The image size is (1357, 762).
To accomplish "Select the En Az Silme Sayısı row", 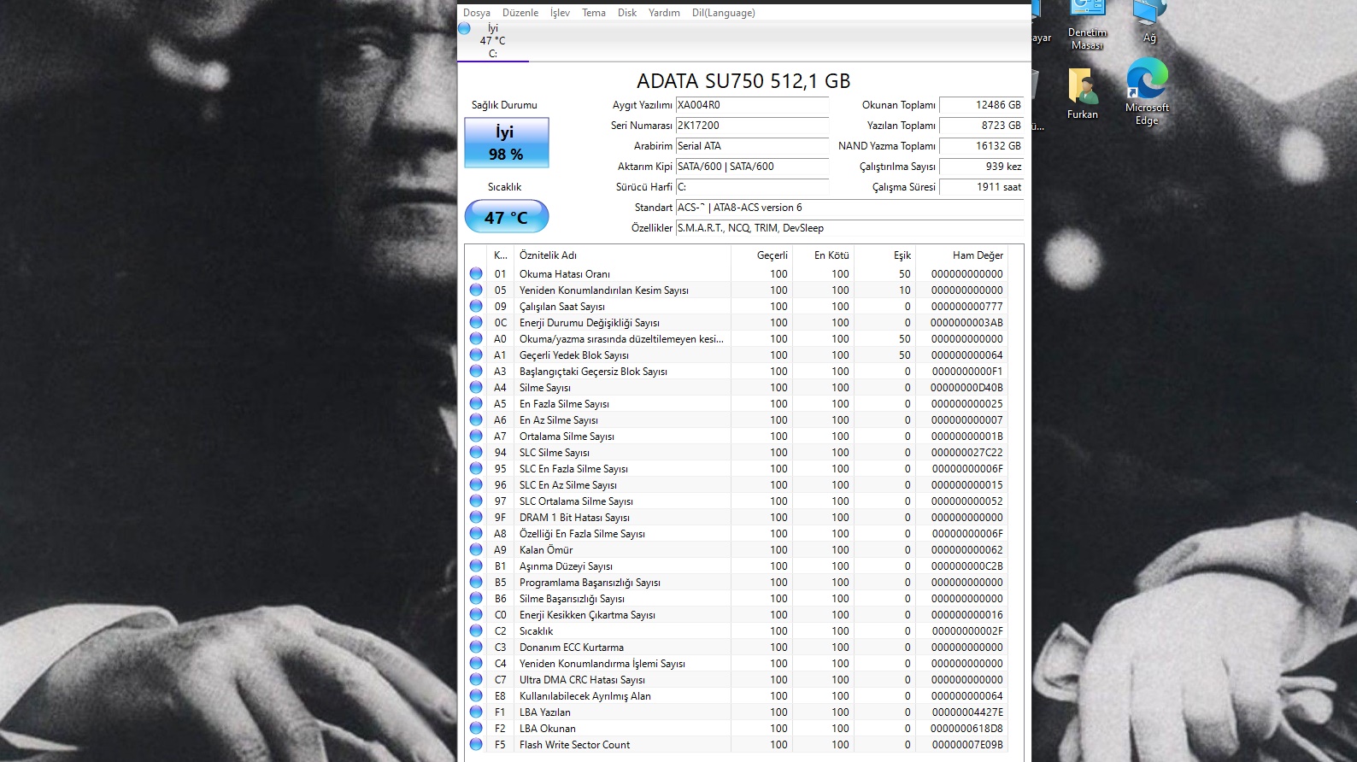I will pos(737,419).
